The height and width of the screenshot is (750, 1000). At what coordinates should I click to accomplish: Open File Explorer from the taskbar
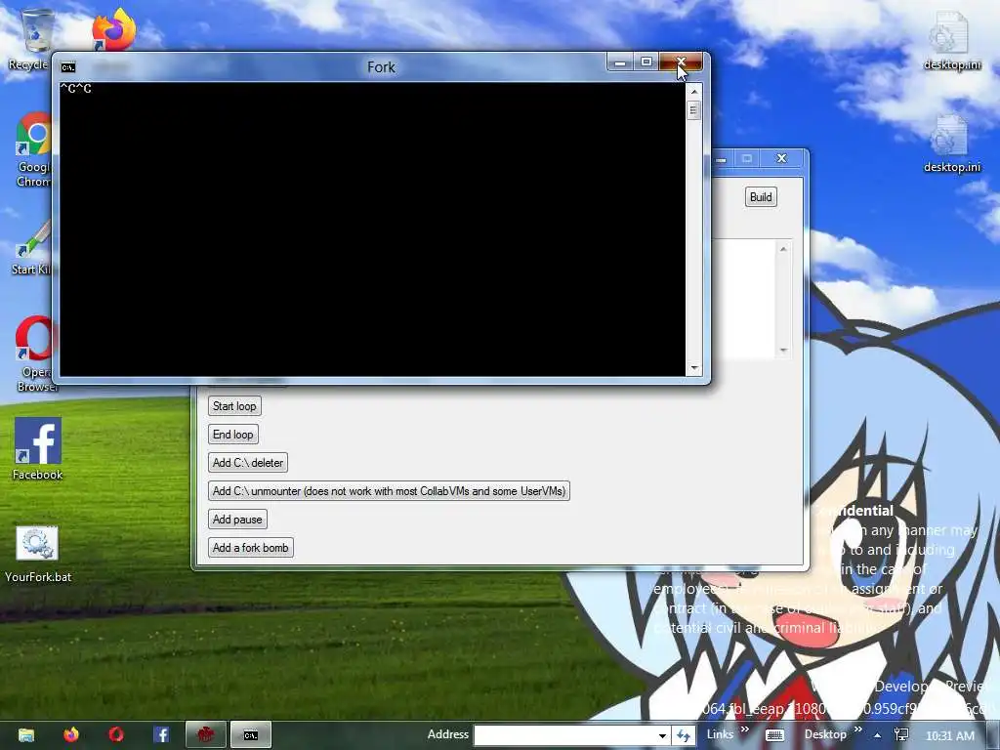pos(26,734)
